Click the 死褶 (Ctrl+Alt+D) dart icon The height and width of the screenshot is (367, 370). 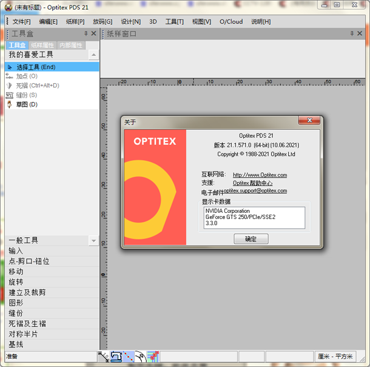pos(9,86)
